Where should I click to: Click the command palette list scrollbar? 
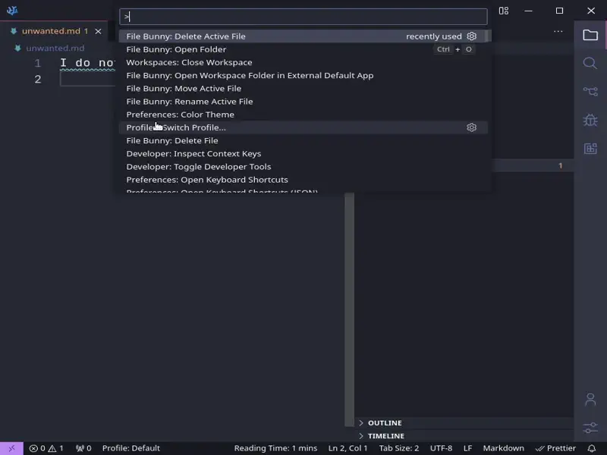[x=487, y=36]
